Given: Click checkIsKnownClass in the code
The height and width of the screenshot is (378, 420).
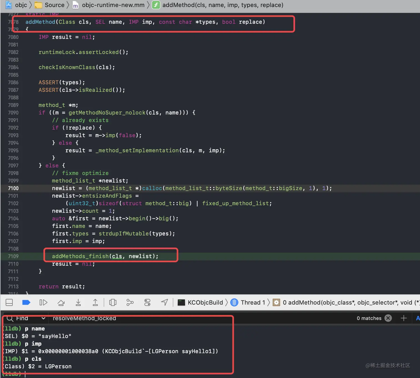Looking at the screenshot, I should (x=67, y=67).
